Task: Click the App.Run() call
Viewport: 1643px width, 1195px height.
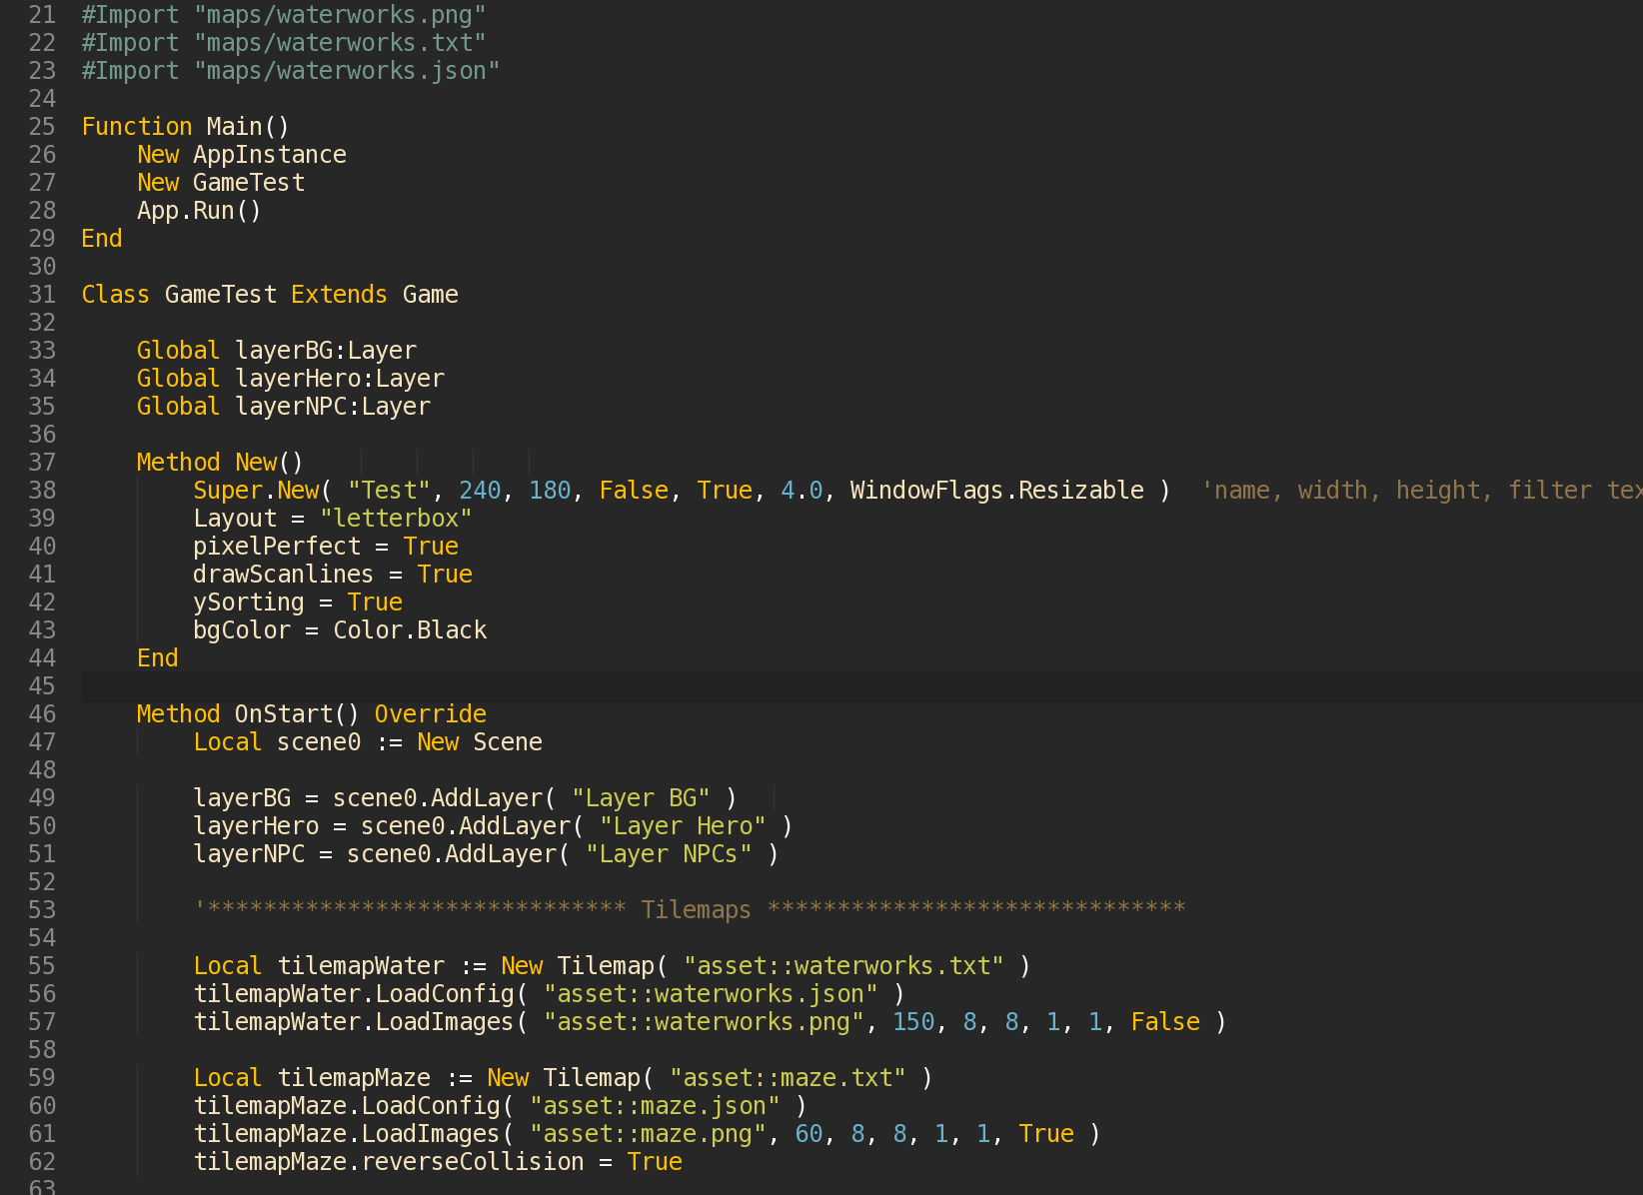Action: (x=199, y=211)
